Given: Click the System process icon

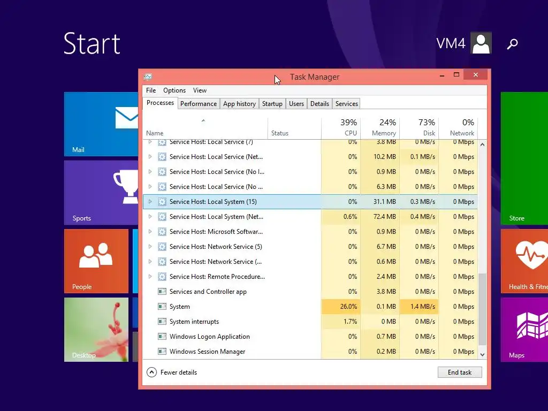Looking at the screenshot, I should (162, 307).
